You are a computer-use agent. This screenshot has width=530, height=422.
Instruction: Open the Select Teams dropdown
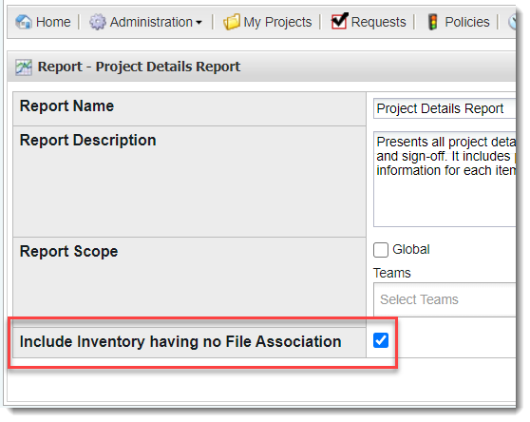(445, 300)
